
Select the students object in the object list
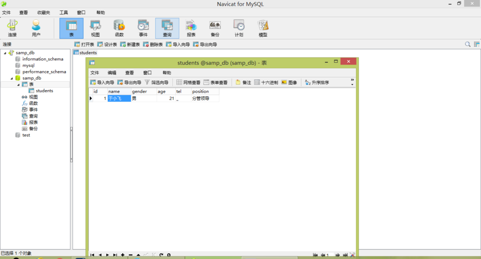coord(86,53)
